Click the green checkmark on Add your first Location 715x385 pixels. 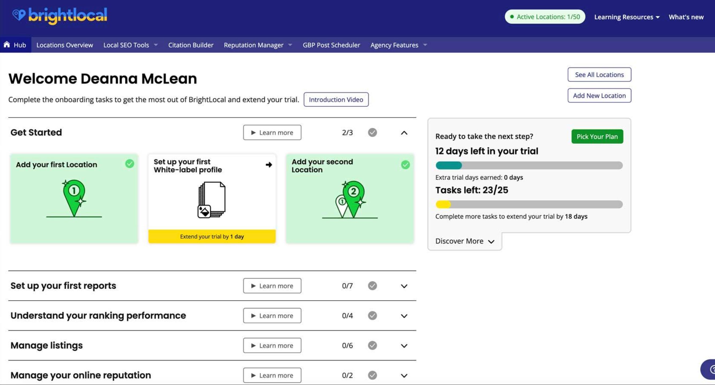(129, 164)
